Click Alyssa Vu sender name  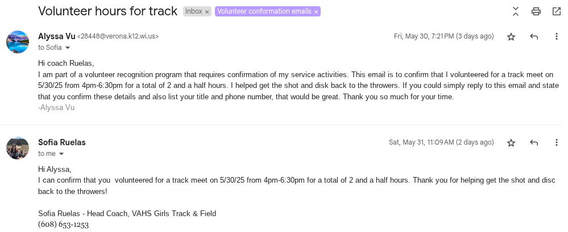point(56,36)
